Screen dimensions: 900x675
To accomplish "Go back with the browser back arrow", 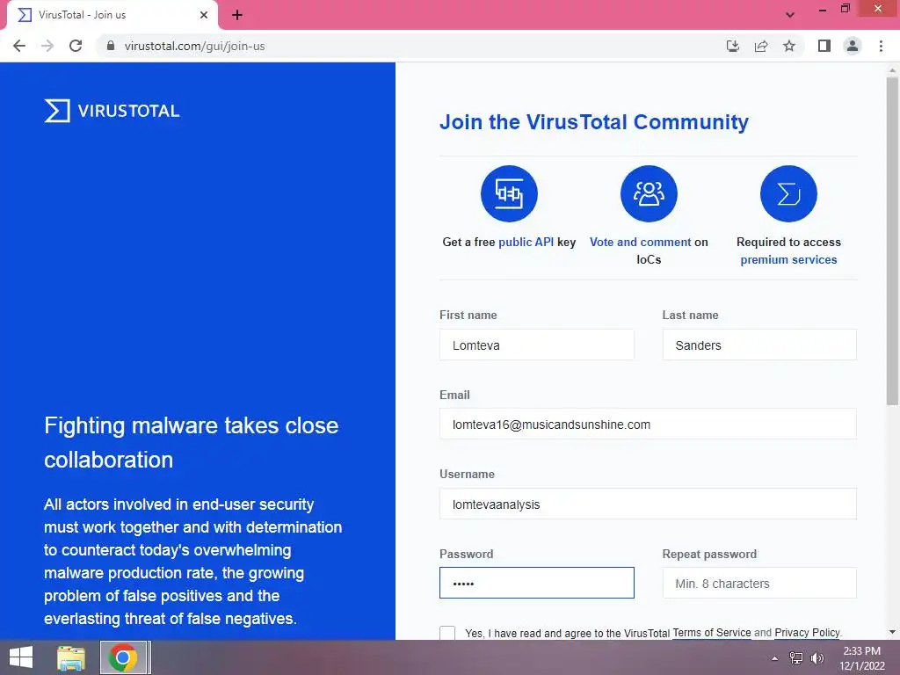I will click(19, 46).
